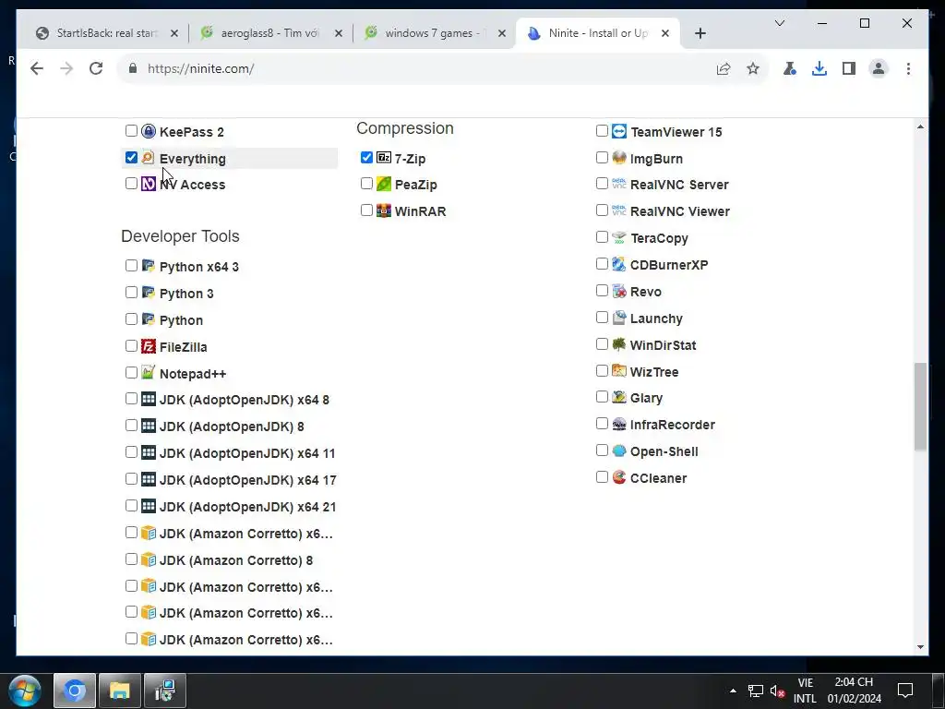Check the TeamViewer 15 checkbox
This screenshot has width=945, height=709.
(x=602, y=131)
